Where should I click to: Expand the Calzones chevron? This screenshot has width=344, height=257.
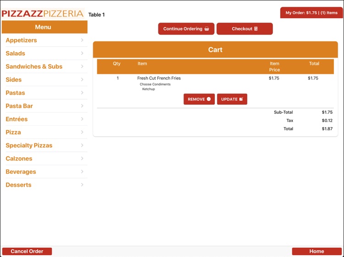82,158
